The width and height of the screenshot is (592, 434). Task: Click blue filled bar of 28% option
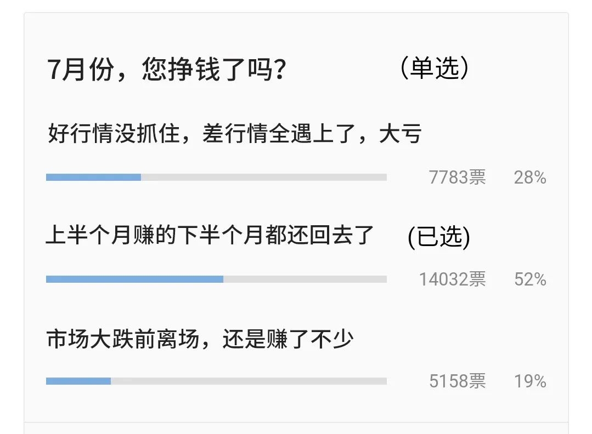pyautogui.click(x=93, y=177)
